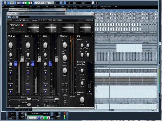Toggle the Snap on/off toolbar icon

pos(65,3)
